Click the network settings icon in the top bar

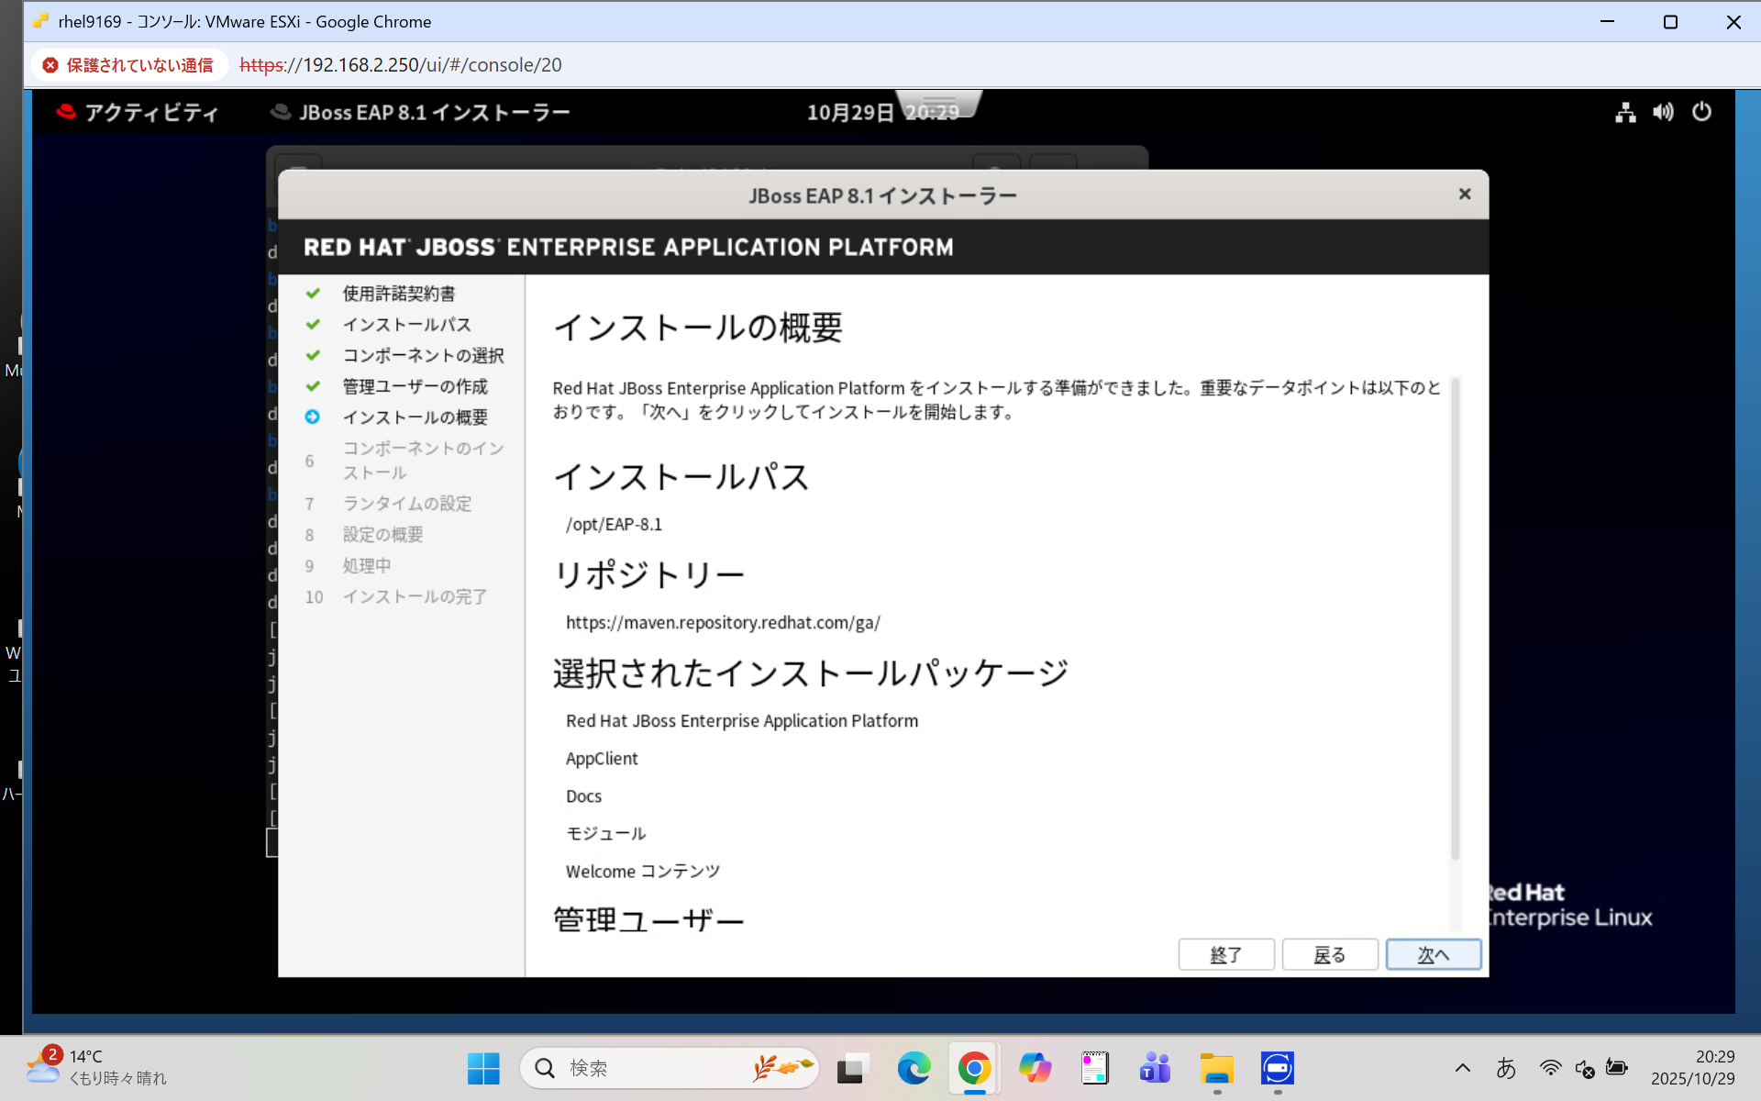click(1624, 111)
